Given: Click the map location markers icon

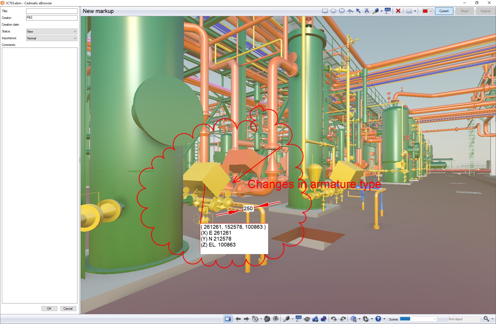Looking at the screenshot, I should [x=275, y=319].
